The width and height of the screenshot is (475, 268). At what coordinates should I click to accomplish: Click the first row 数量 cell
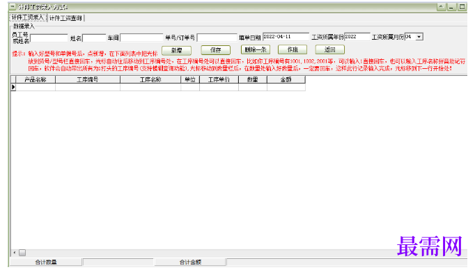(x=253, y=87)
